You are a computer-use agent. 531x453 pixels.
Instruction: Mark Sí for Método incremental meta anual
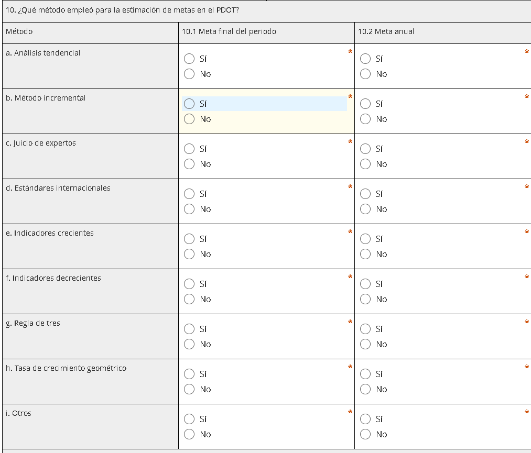[365, 104]
